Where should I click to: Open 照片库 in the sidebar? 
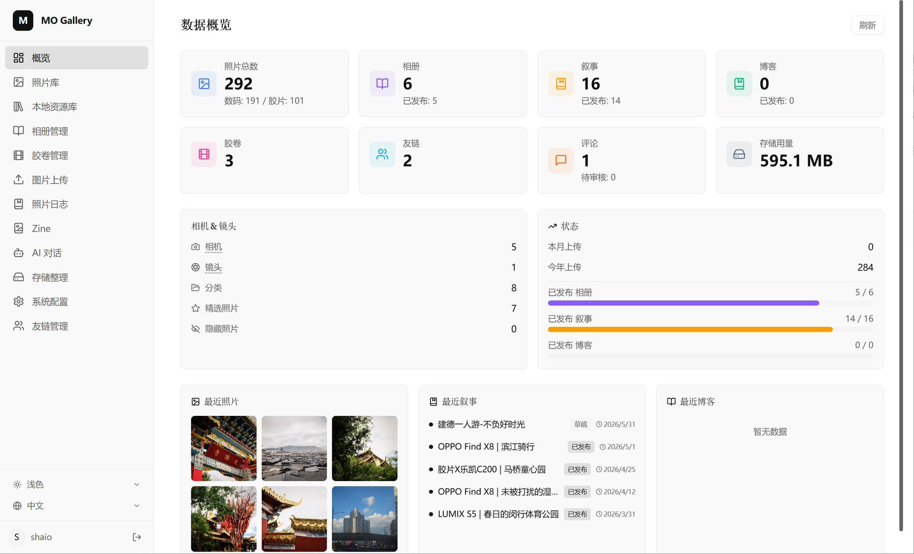(77, 82)
